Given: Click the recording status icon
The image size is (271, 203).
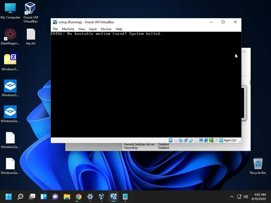Looking at the screenshot, I should click(206, 140).
